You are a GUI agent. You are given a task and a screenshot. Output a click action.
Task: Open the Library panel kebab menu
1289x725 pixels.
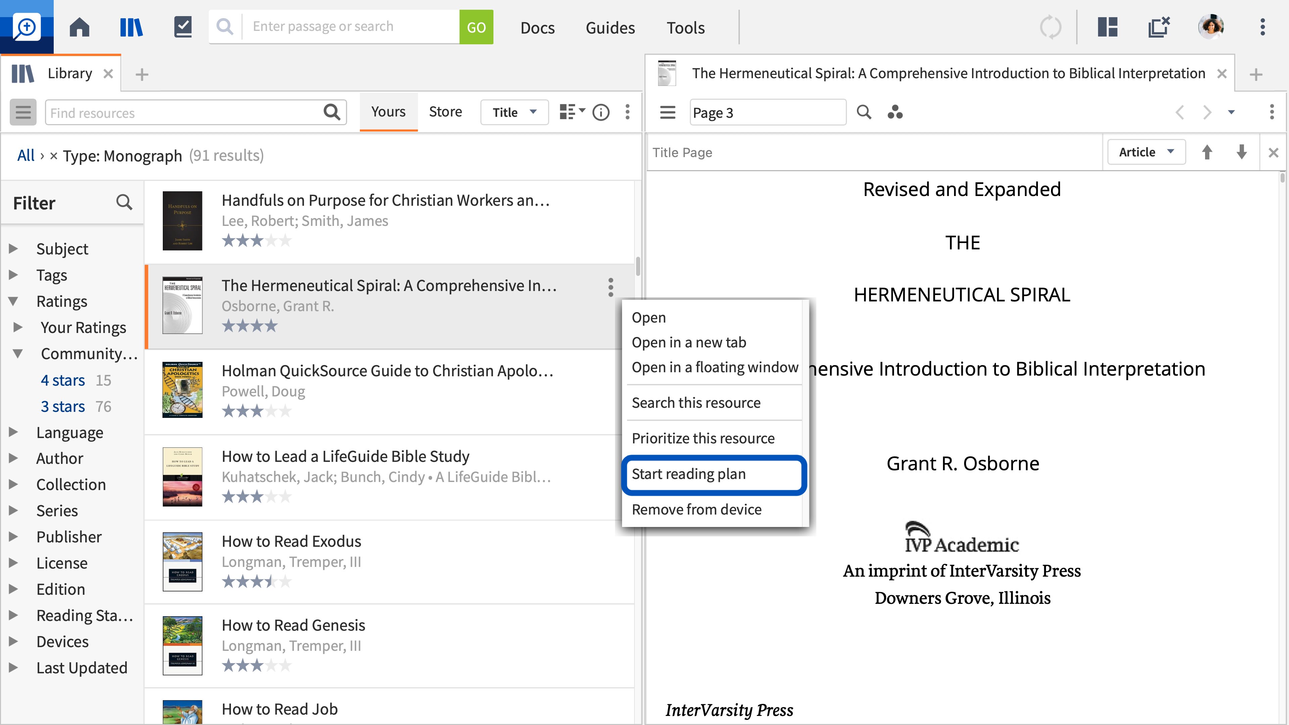point(627,112)
